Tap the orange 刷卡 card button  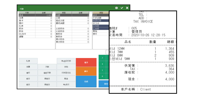[x=86, y=71]
